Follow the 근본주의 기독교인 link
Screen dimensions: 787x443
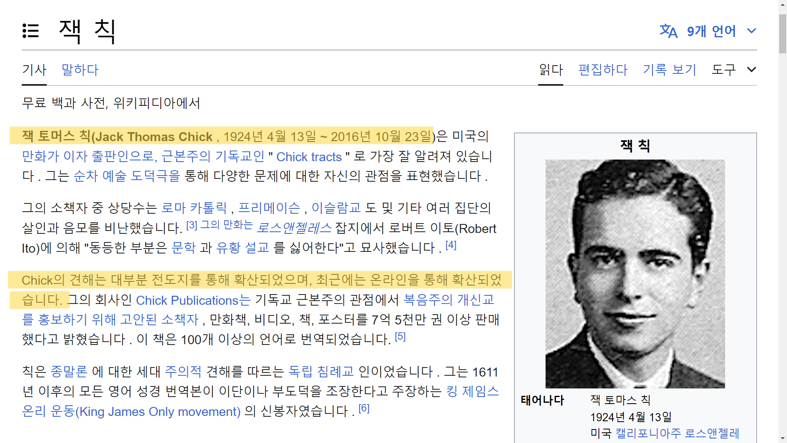213,156
